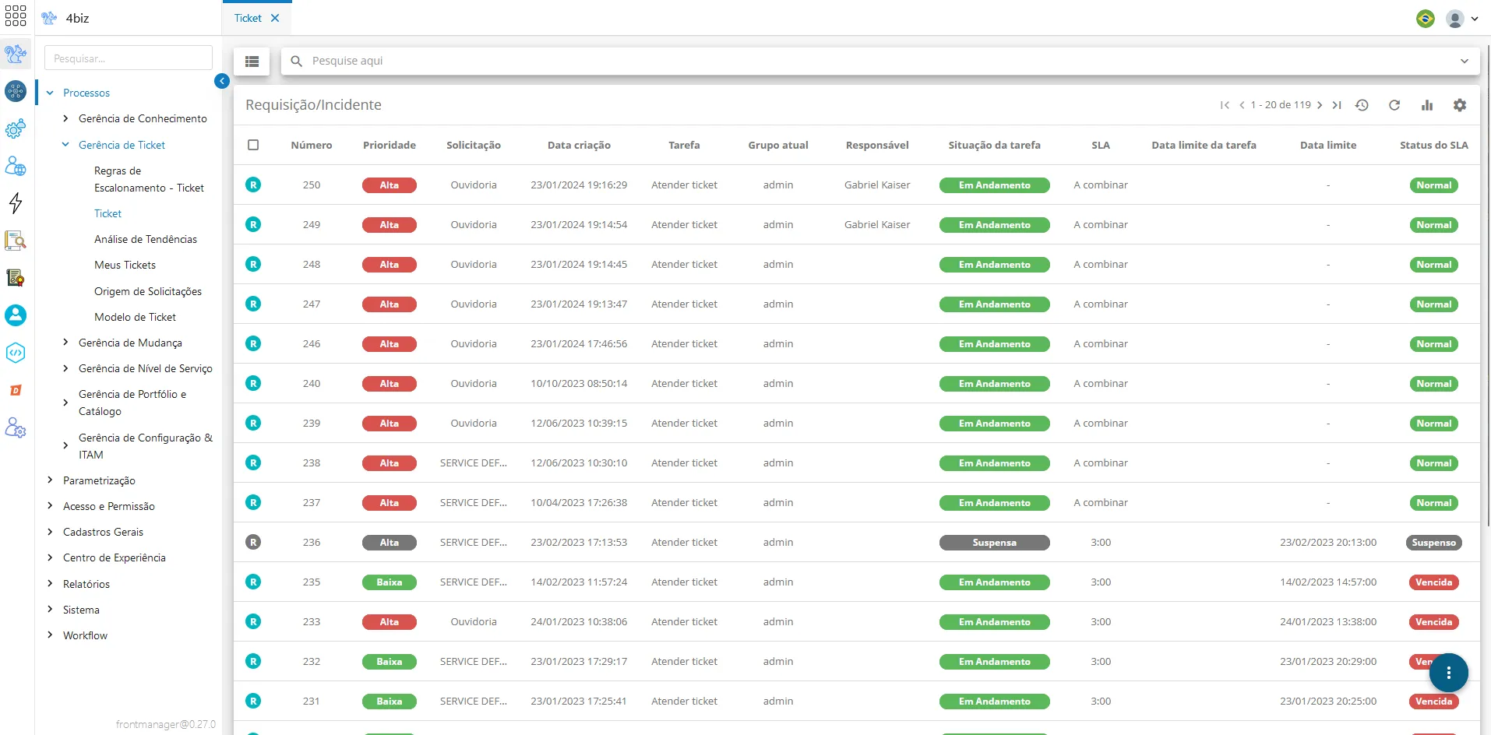
Task: Sort by the Prioridade column header
Action: pos(389,145)
